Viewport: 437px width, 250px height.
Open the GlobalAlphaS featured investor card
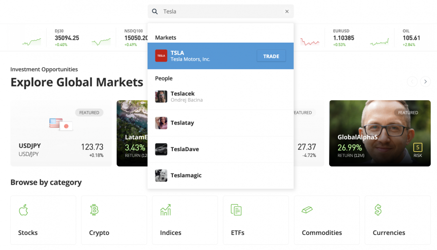[380, 133]
